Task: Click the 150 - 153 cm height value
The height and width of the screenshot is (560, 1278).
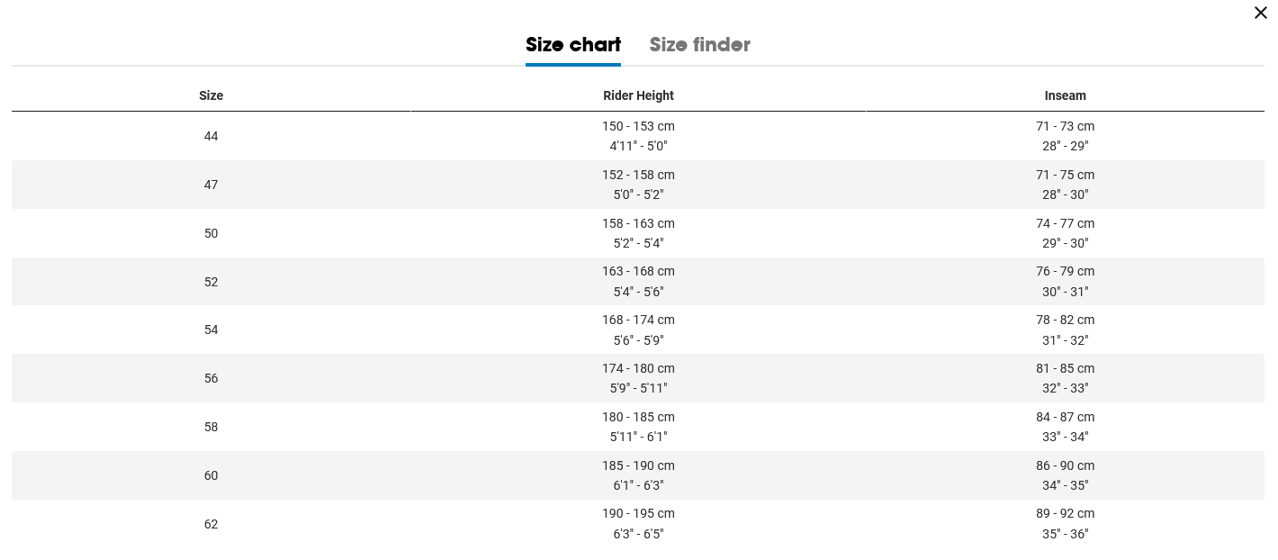Action: click(638, 126)
